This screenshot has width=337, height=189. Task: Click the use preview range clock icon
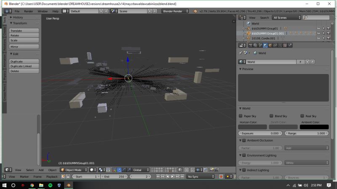click(63, 176)
